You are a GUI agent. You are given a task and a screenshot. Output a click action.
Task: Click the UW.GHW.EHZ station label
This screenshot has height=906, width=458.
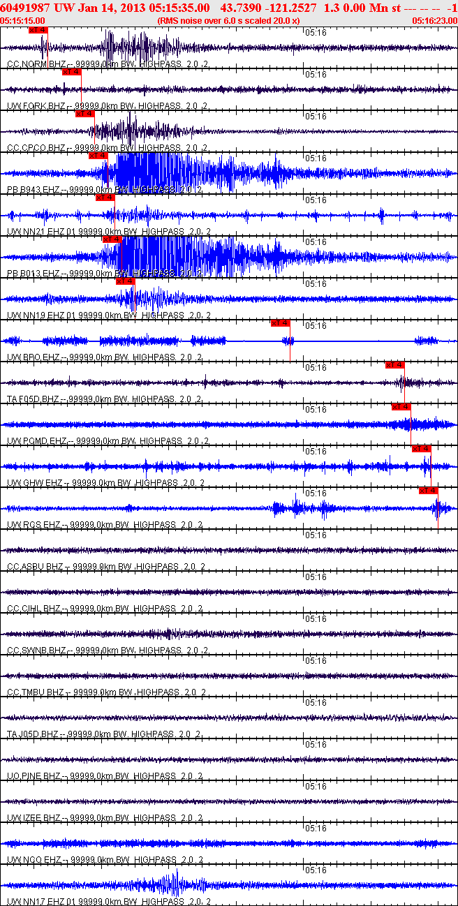pyautogui.click(x=106, y=483)
